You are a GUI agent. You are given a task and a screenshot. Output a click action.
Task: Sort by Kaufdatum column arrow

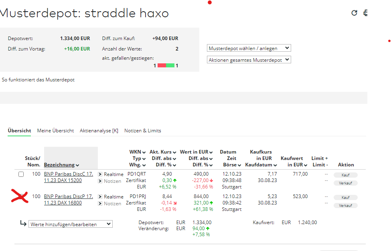click(274, 165)
